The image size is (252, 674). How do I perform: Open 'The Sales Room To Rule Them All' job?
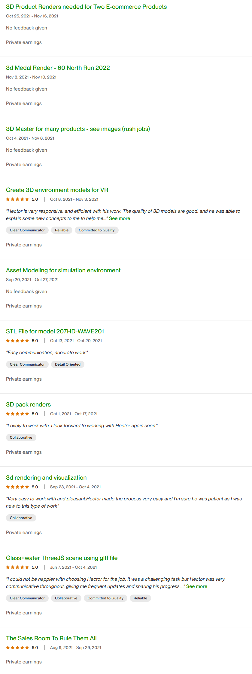[x=51, y=638]
